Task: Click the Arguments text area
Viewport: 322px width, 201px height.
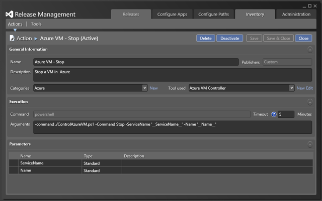Action: click(173, 127)
